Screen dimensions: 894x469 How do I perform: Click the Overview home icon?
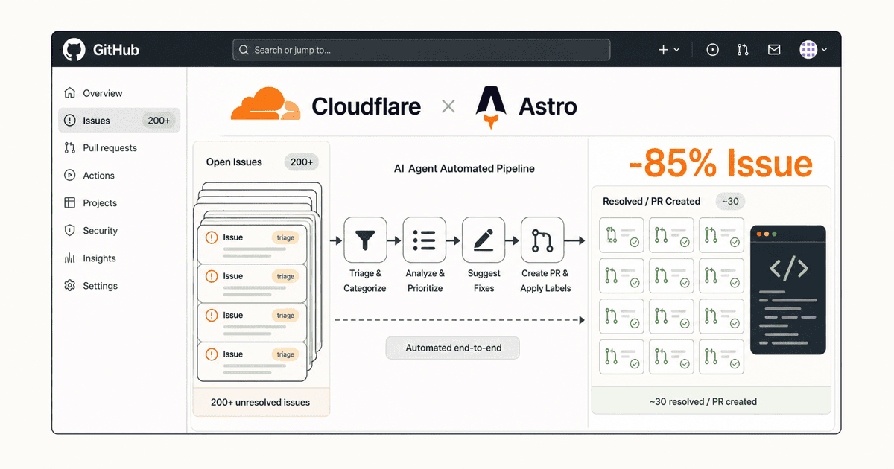tap(70, 93)
